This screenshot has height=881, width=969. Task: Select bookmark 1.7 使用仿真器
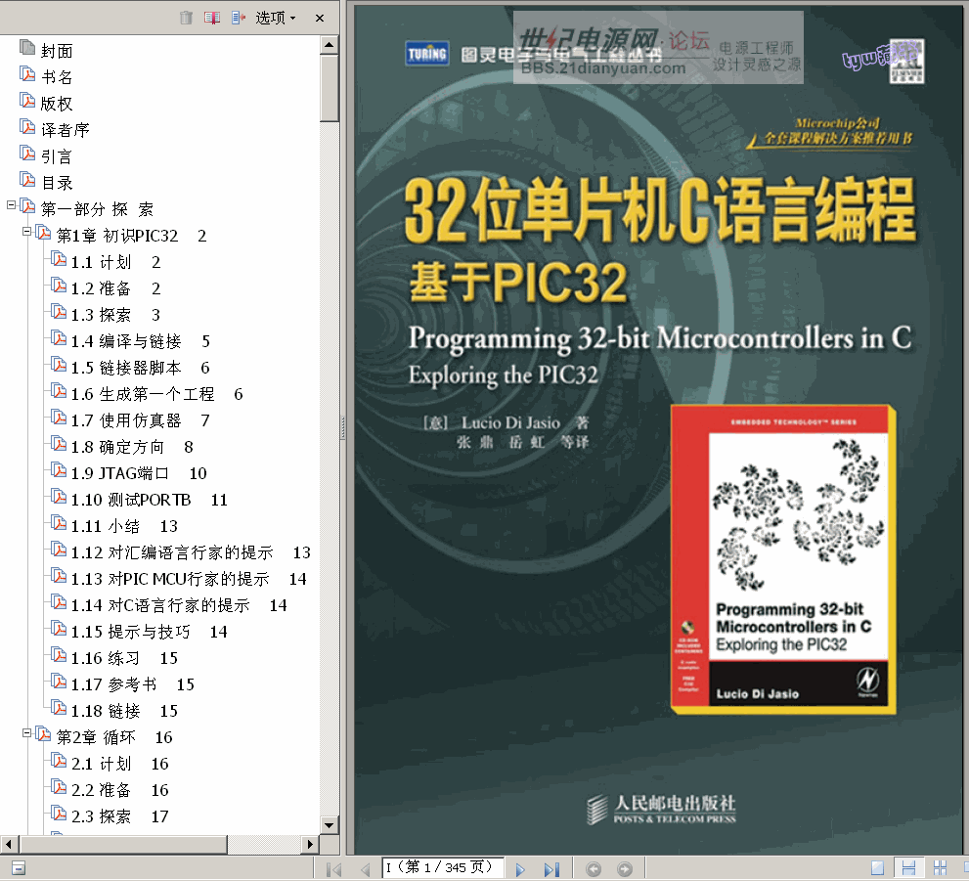[140, 420]
